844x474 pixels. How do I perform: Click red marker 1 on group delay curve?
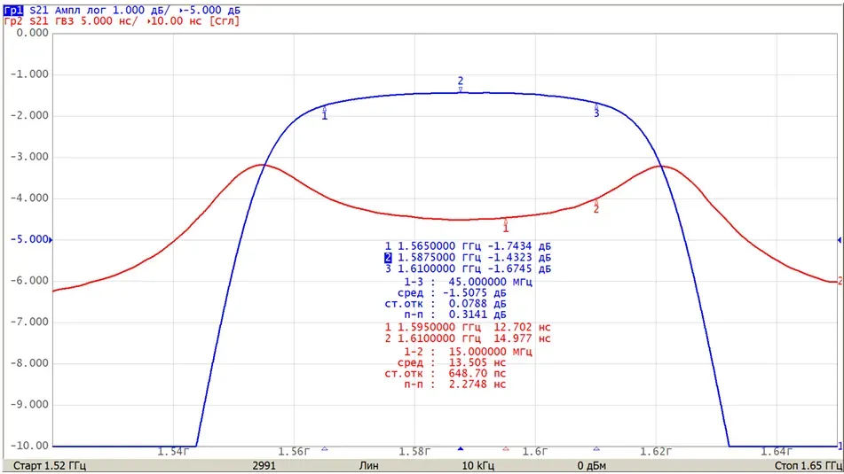tap(506, 226)
